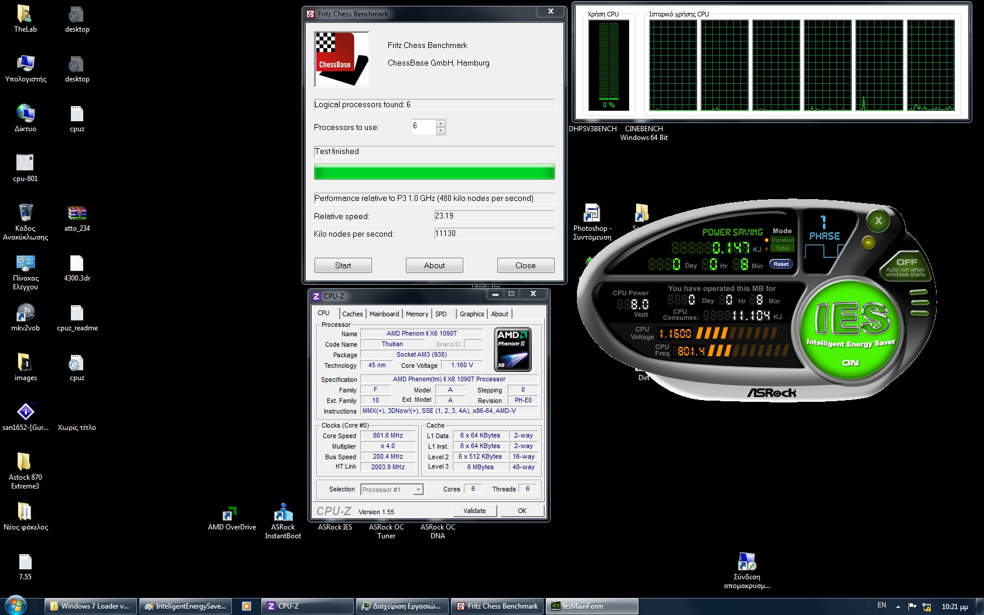Image resolution: width=984 pixels, height=615 pixels.
Task: Close the IES widget with green X
Action: [878, 221]
